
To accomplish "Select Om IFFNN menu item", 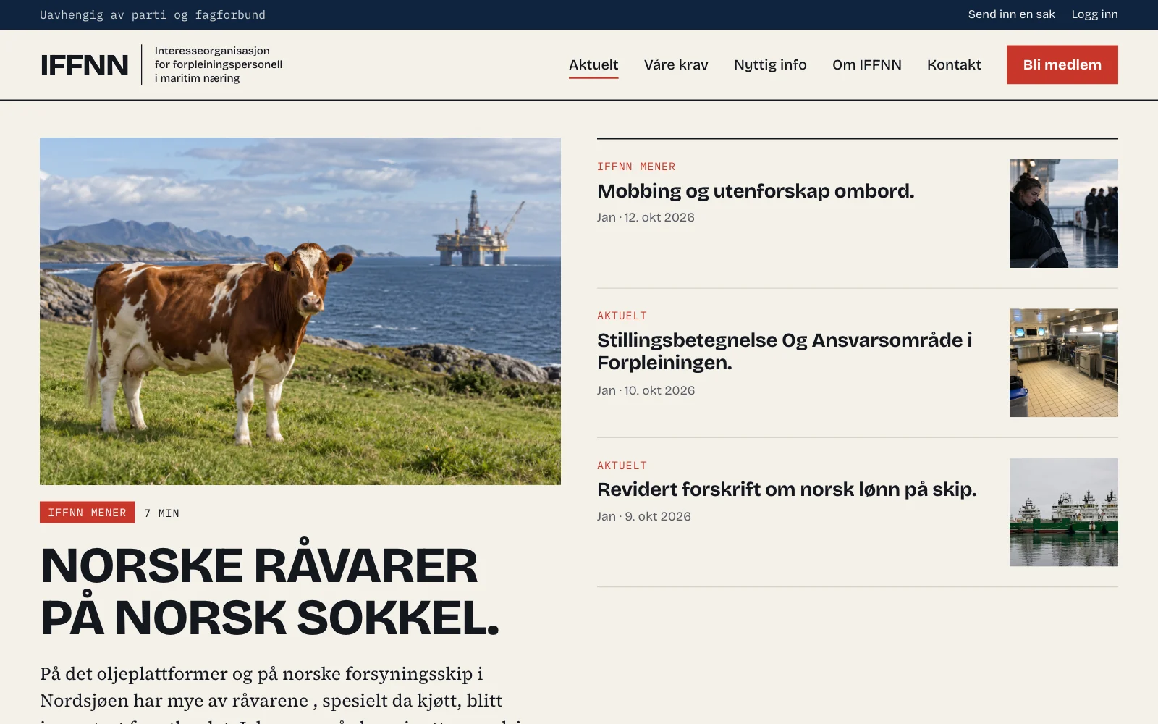I will (x=867, y=64).
